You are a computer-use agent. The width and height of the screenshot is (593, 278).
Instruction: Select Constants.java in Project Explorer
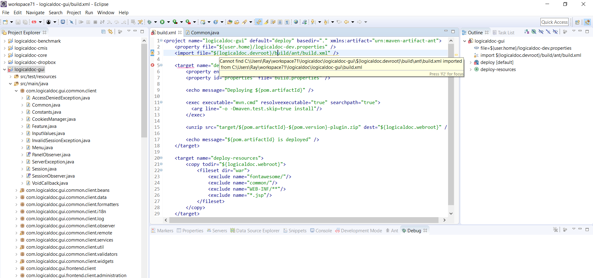click(46, 112)
